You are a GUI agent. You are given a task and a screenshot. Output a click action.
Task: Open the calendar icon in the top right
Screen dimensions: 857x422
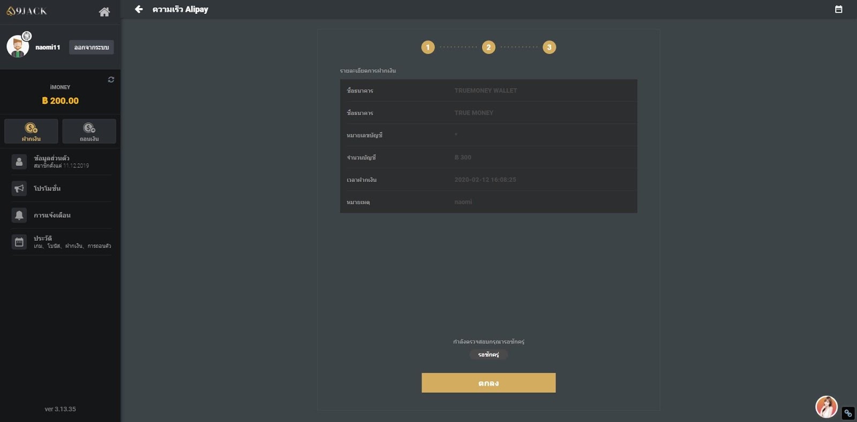[839, 9]
